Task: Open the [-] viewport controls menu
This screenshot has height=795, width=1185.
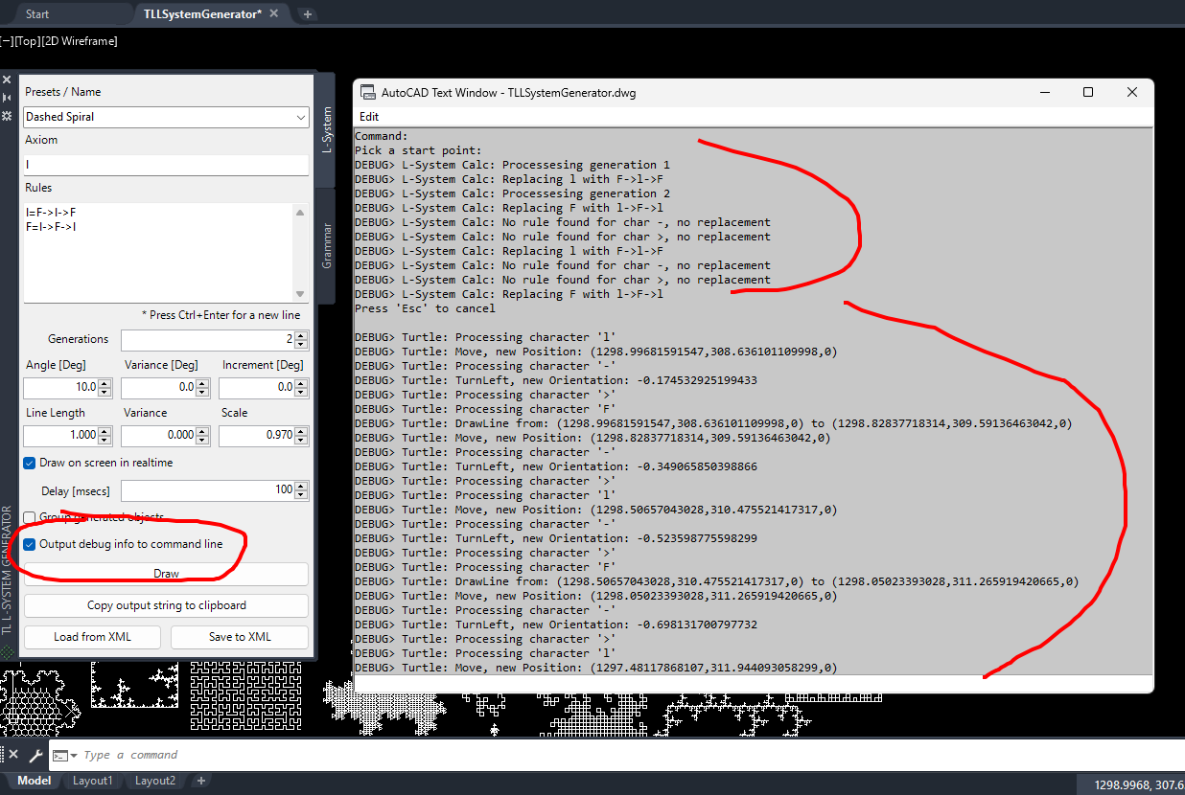Action: click(7, 41)
